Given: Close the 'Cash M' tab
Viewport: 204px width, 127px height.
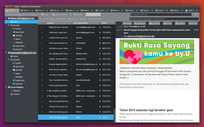Looking at the screenshot, I should (x=167, y=10).
